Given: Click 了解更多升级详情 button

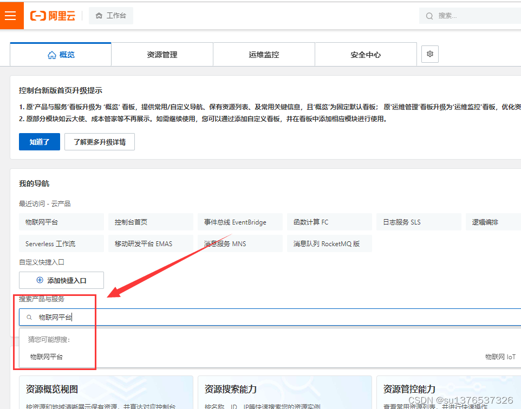Looking at the screenshot, I should click(x=100, y=142).
